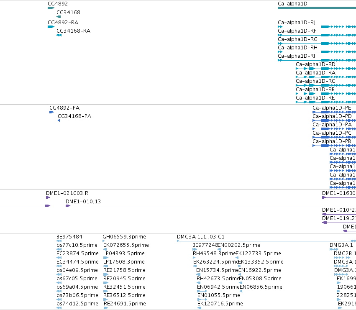This screenshot has width=356, height=310.
Task: Click EST bs67c05.5prime
Action: click(77, 279)
